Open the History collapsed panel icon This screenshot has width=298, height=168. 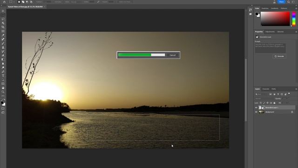tap(251, 10)
